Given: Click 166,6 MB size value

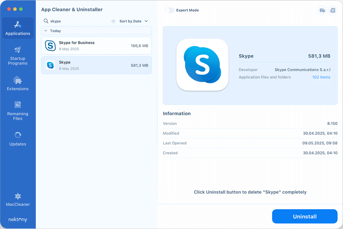Looking at the screenshot, I should [139, 46].
